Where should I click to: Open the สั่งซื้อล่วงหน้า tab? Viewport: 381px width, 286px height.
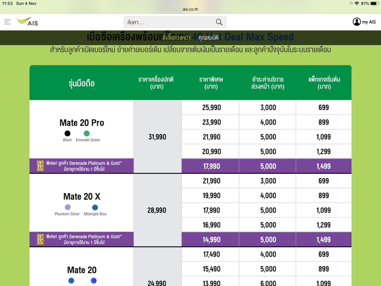pos(176,38)
